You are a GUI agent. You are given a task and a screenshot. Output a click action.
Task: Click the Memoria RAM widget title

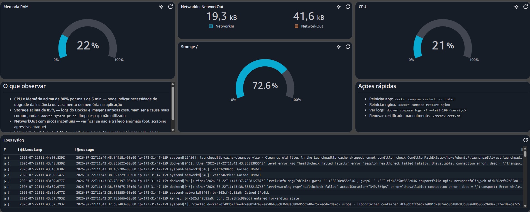pyautogui.click(x=16, y=7)
